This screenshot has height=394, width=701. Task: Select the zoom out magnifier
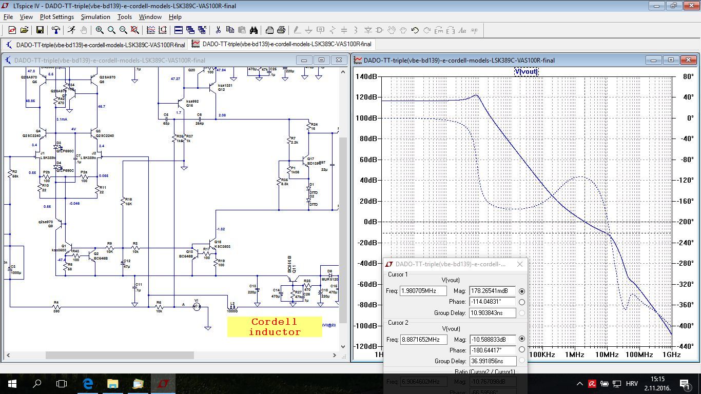123,30
